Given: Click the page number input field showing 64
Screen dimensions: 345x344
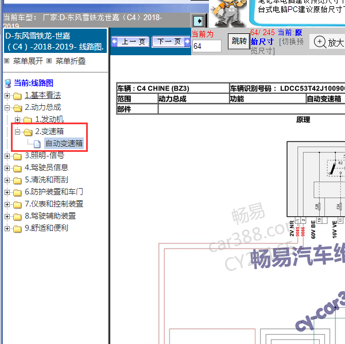Looking at the screenshot, I should point(207,46).
